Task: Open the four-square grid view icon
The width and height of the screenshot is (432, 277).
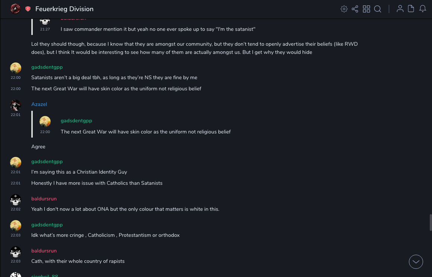Action: [366, 9]
